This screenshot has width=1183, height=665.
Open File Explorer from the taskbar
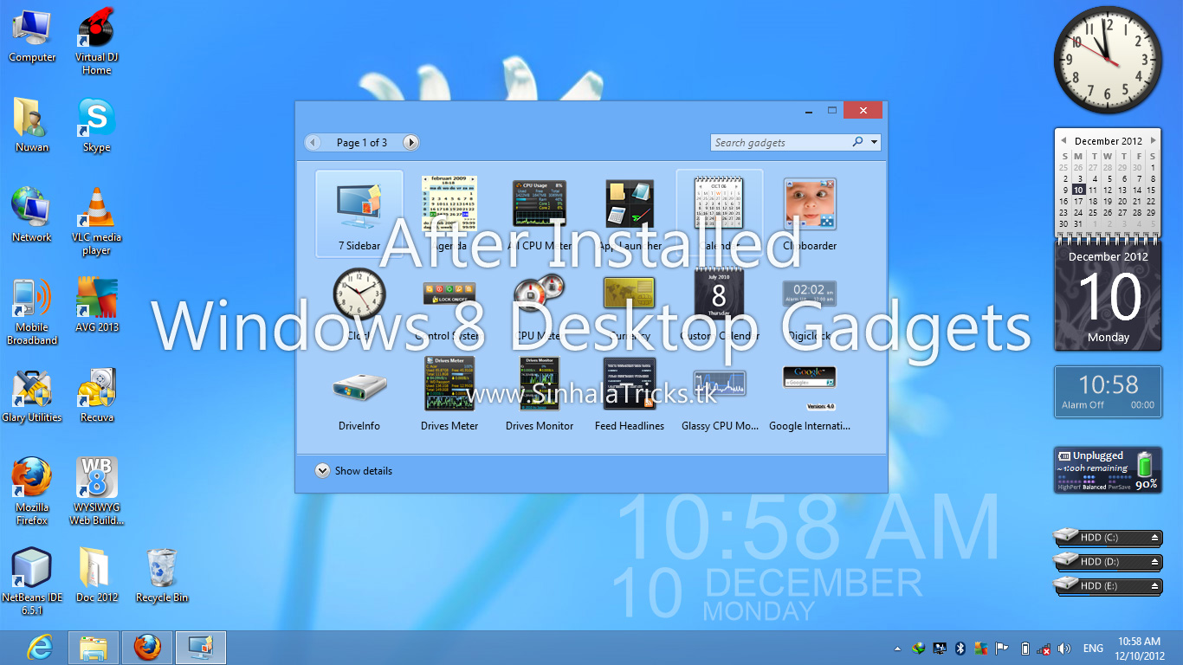click(x=94, y=647)
